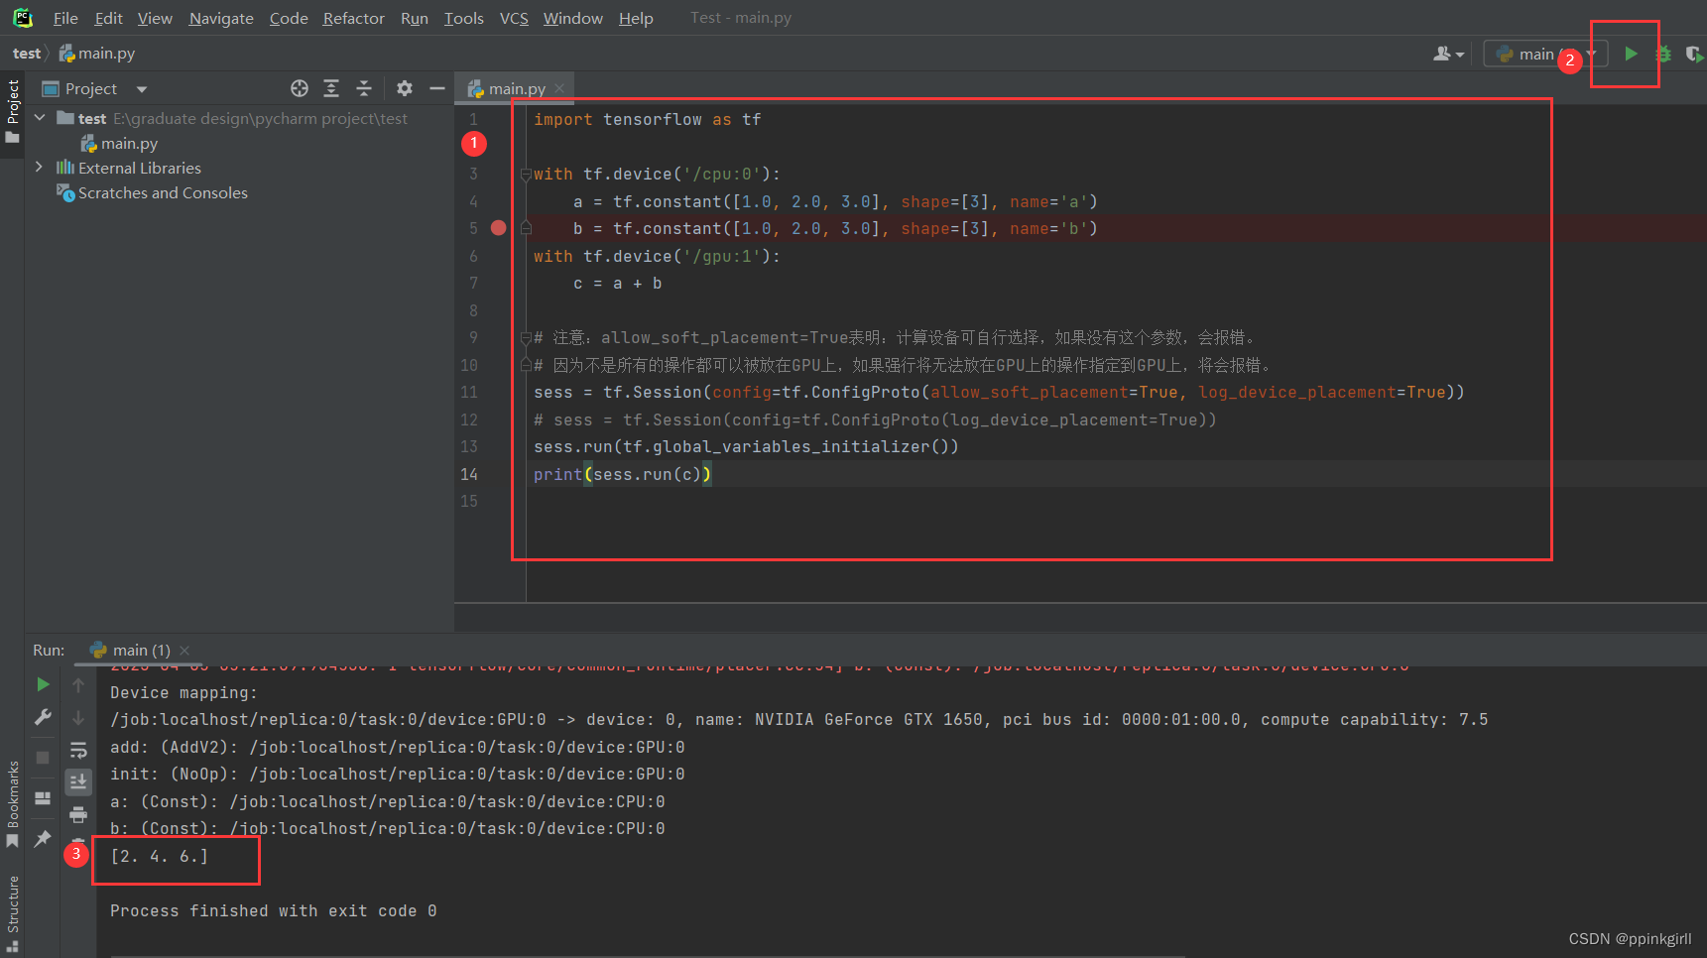This screenshot has width=1707, height=958.
Task: Click the Stop process square icon
Action: (x=43, y=757)
